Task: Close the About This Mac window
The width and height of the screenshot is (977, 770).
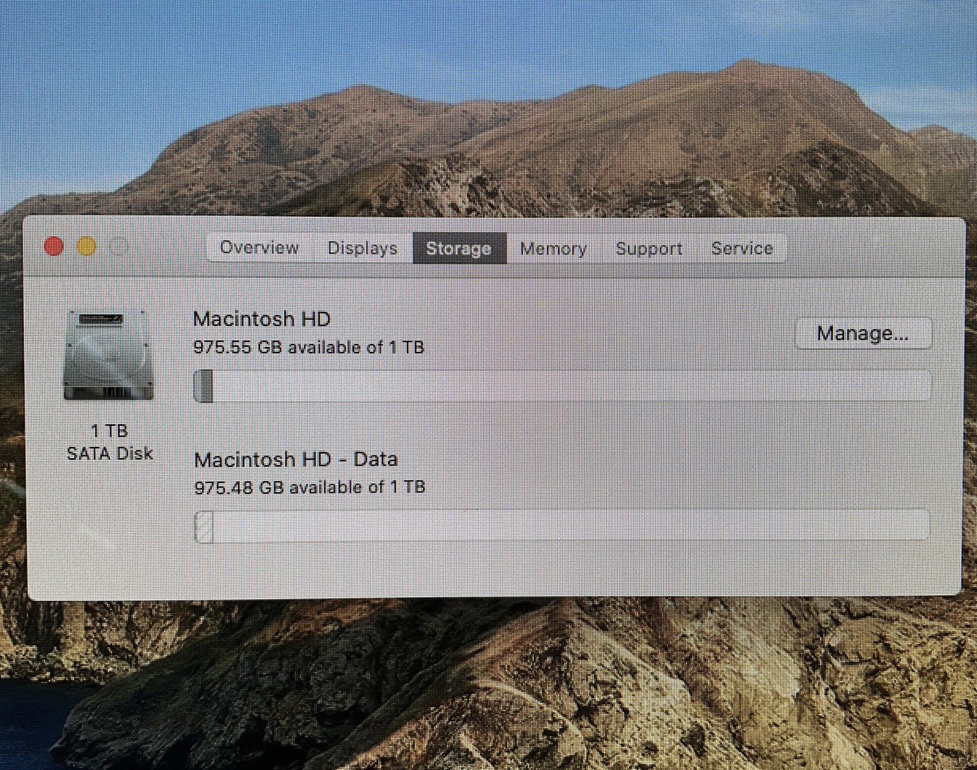Action: pyautogui.click(x=54, y=247)
